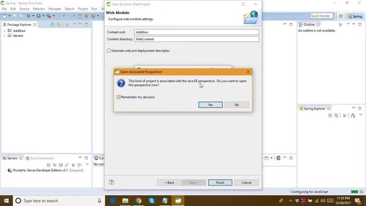
Task: Open Google Chrome from the taskbar
Action: coord(138,201)
